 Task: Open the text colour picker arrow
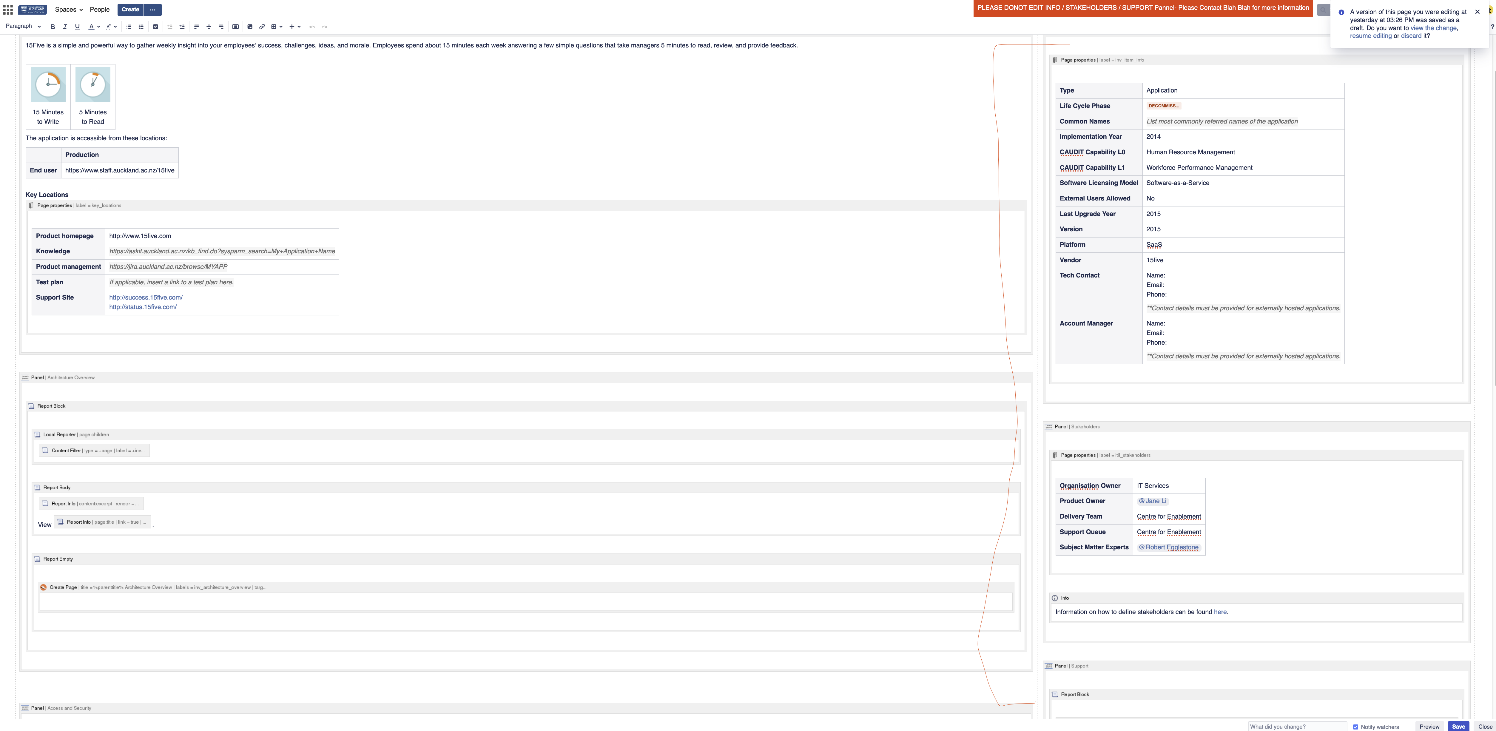point(99,27)
